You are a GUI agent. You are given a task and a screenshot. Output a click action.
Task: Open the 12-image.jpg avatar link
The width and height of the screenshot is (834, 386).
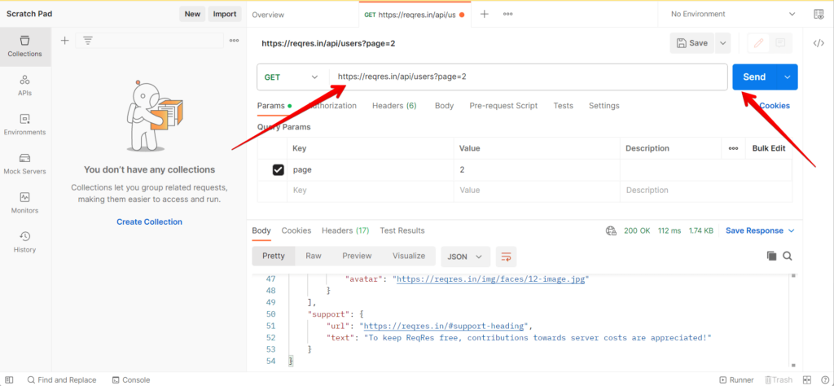493,279
